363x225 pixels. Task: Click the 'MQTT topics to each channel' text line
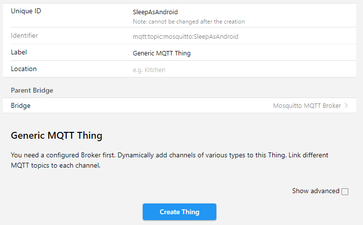(55, 165)
